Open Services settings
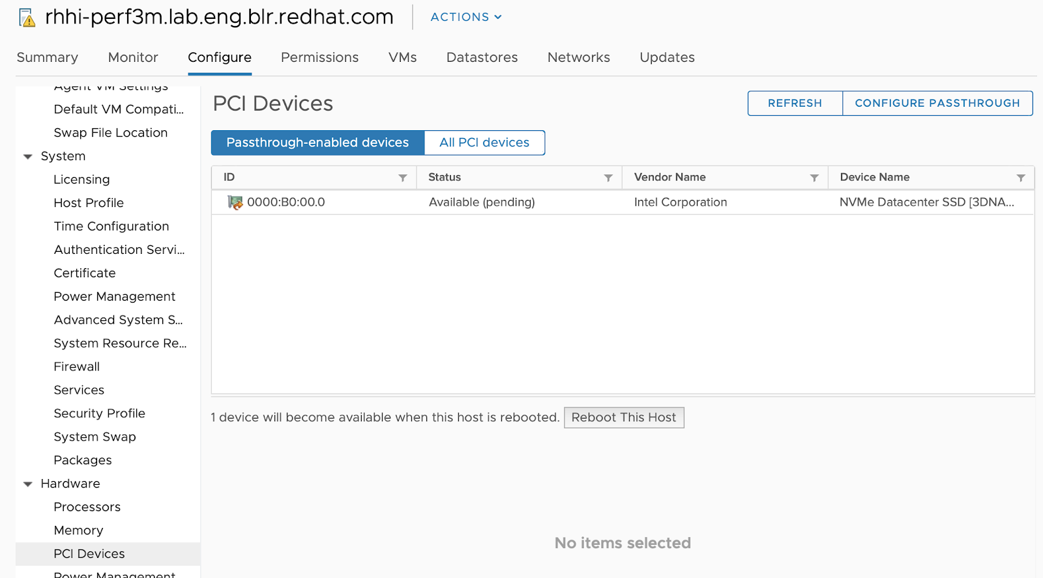The width and height of the screenshot is (1043, 578). point(79,391)
